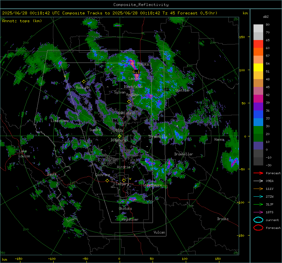Pick the cyan 27ZW arrow in the legend
The image size is (282, 263).
[x=258, y=196]
